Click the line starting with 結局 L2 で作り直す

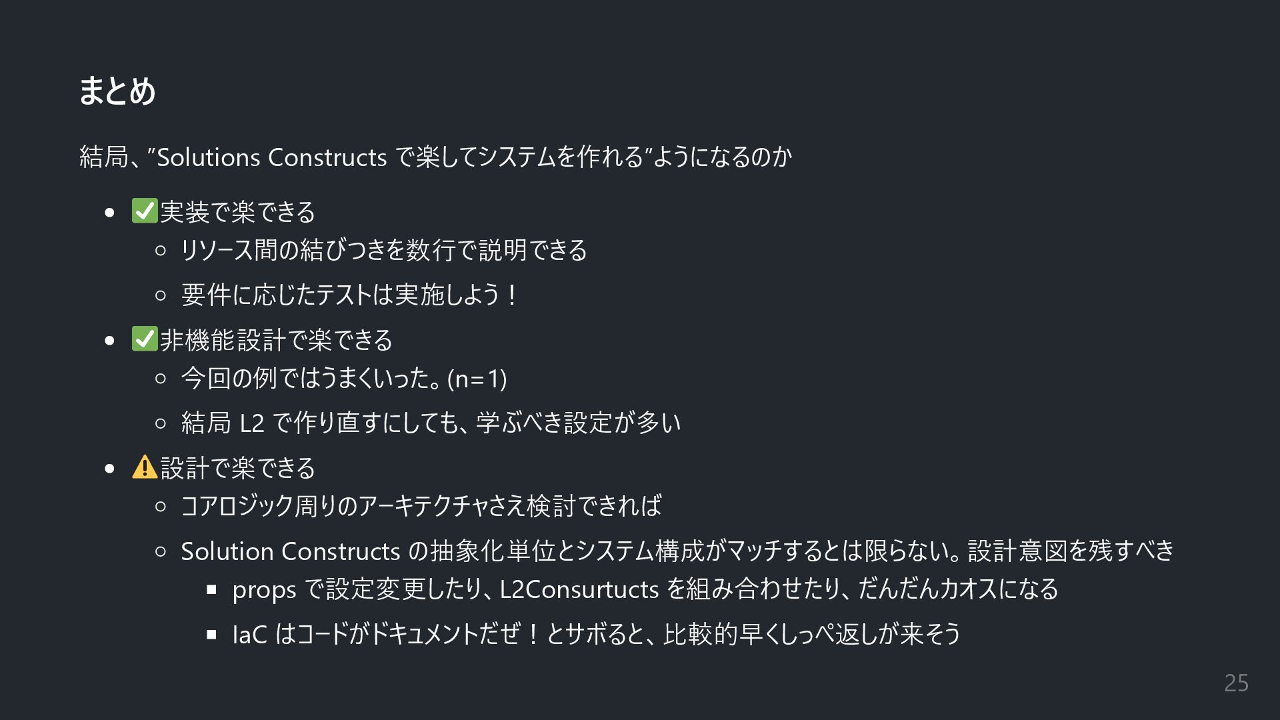431,423
